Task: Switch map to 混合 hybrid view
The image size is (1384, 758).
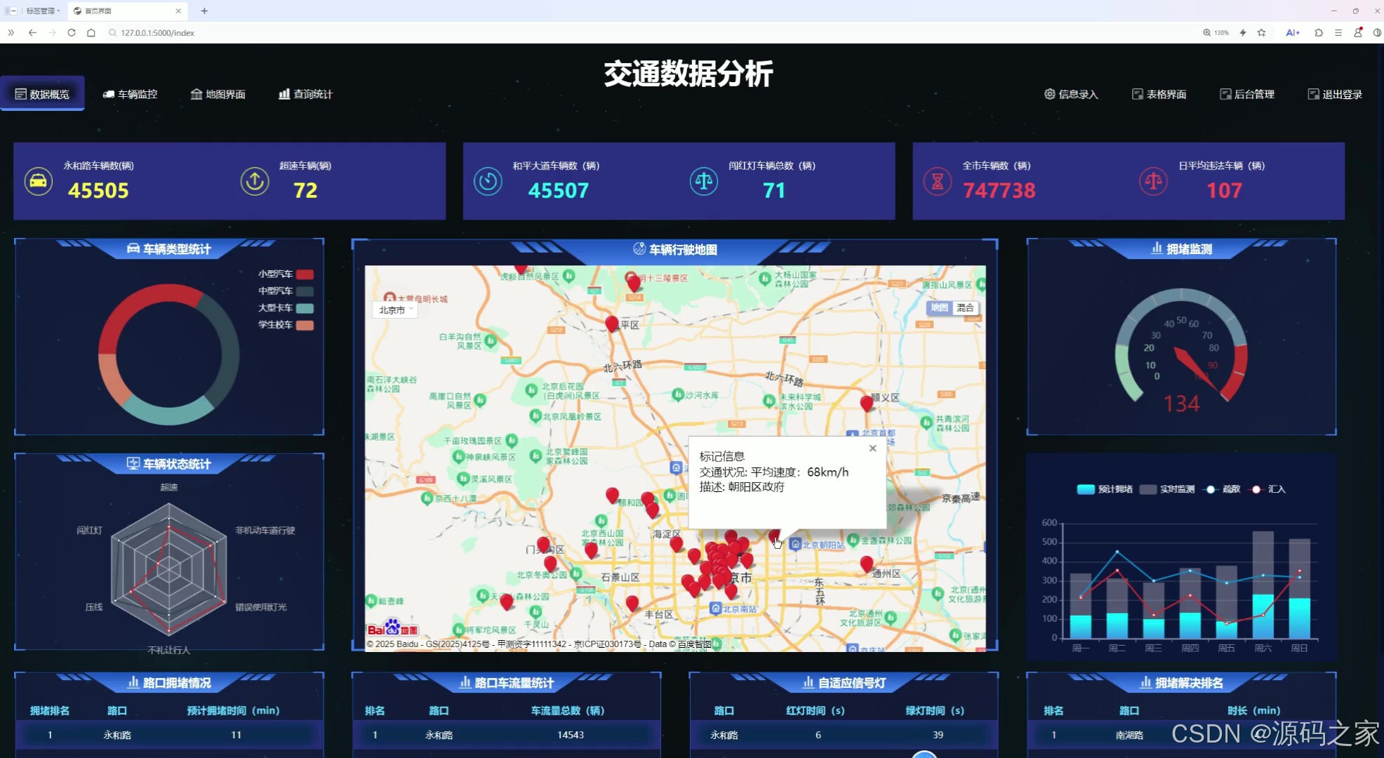Action: coord(965,307)
